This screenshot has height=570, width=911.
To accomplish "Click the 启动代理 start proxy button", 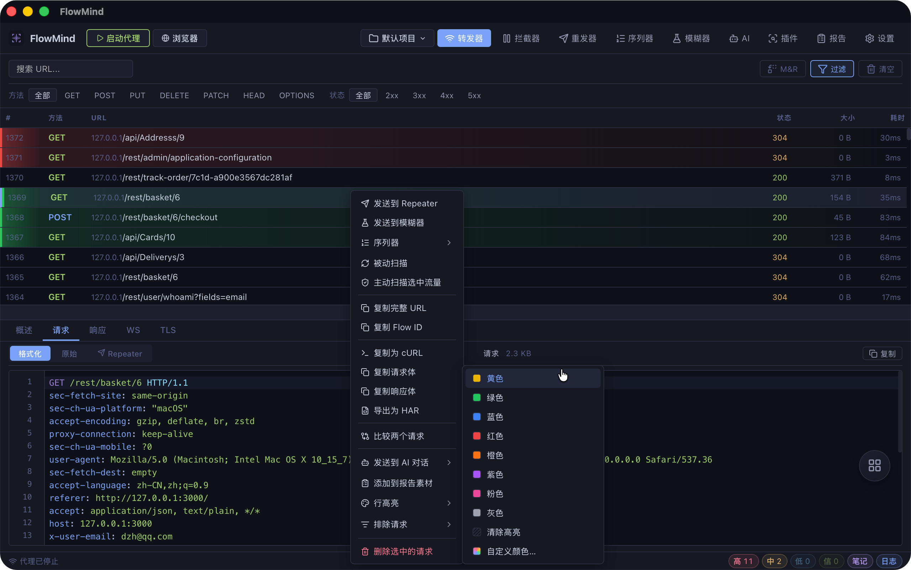I will (x=118, y=38).
